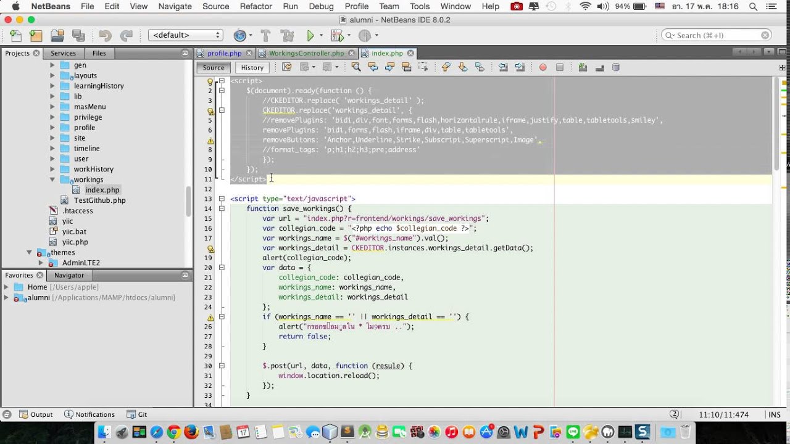Click the Source view button
Screen dimensions: 790x444
point(214,67)
